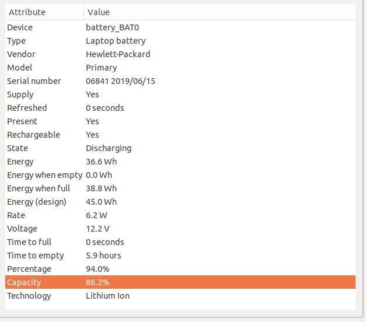Select the Time to empty row

180,256
